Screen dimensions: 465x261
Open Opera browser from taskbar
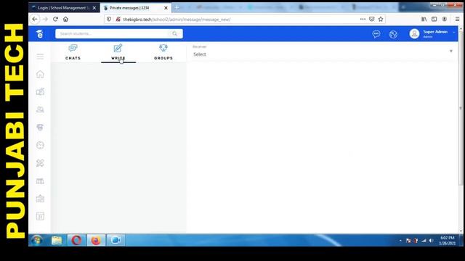tap(76, 240)
